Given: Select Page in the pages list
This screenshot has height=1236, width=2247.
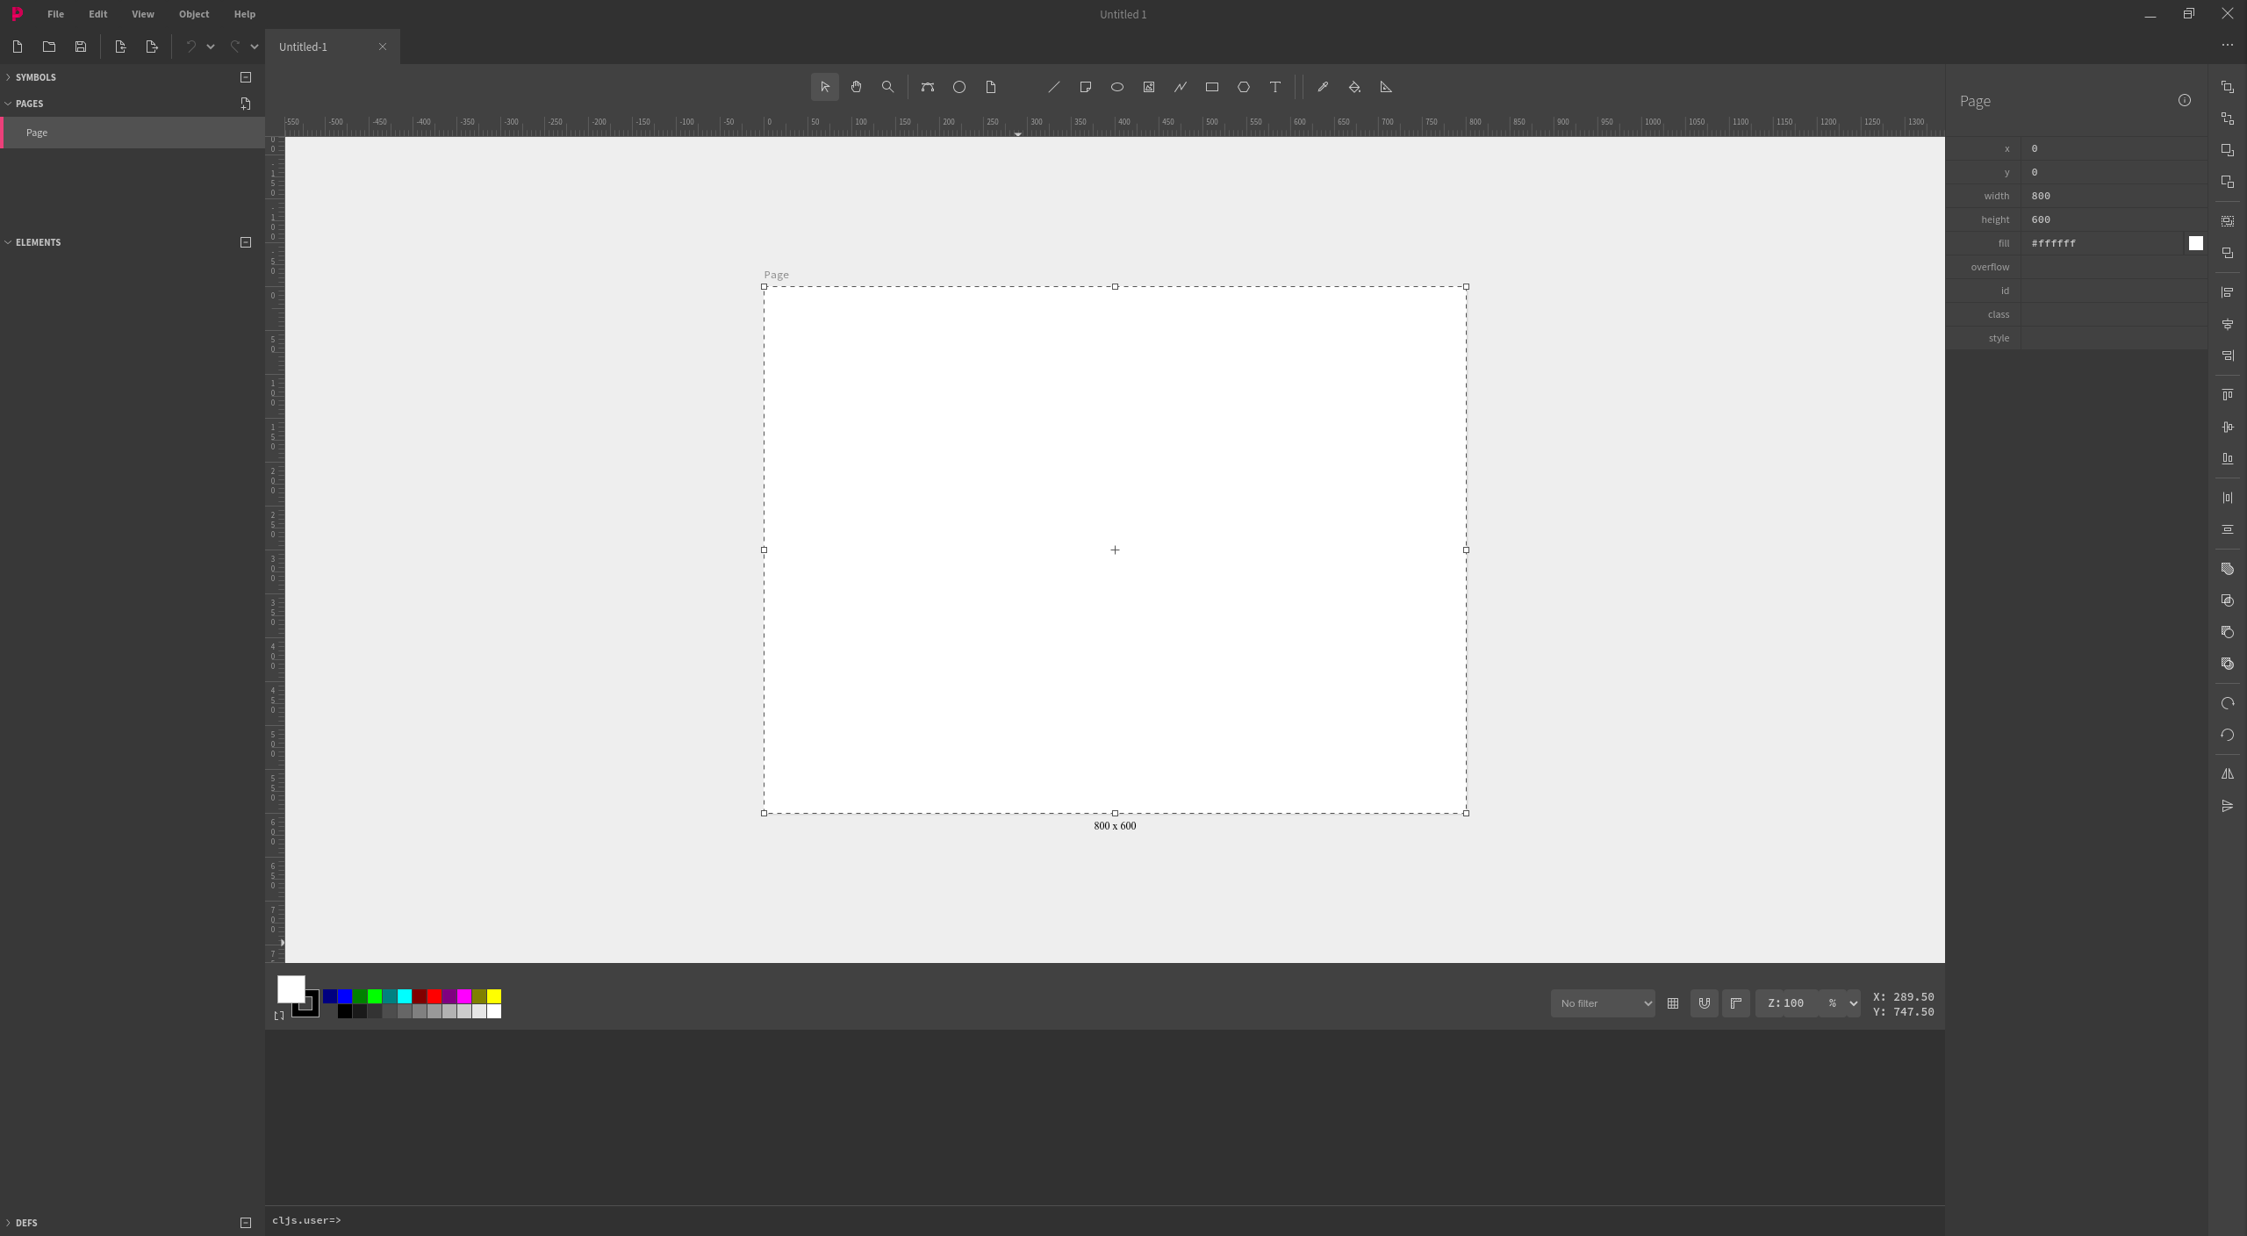Looking at the screenshot, I should [133, 133].
